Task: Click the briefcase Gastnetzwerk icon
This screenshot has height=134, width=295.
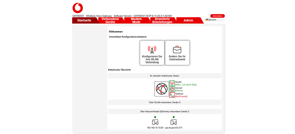Action: (x=177, y=50)
